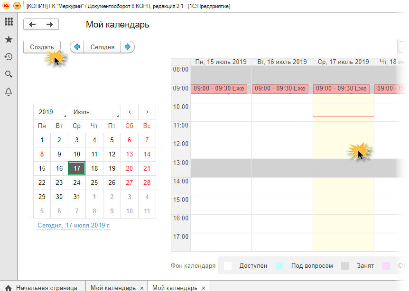Expand the 2019 year dropdown
The image size is (409, 291).
pos(51,112)
